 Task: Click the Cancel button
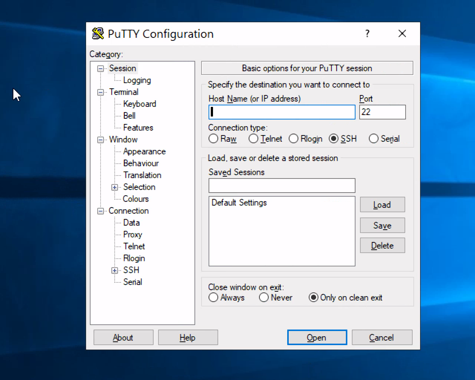[x=382, y=338]
